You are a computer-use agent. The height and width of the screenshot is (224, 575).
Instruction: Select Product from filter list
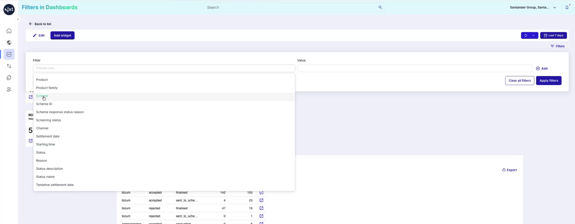164,80
